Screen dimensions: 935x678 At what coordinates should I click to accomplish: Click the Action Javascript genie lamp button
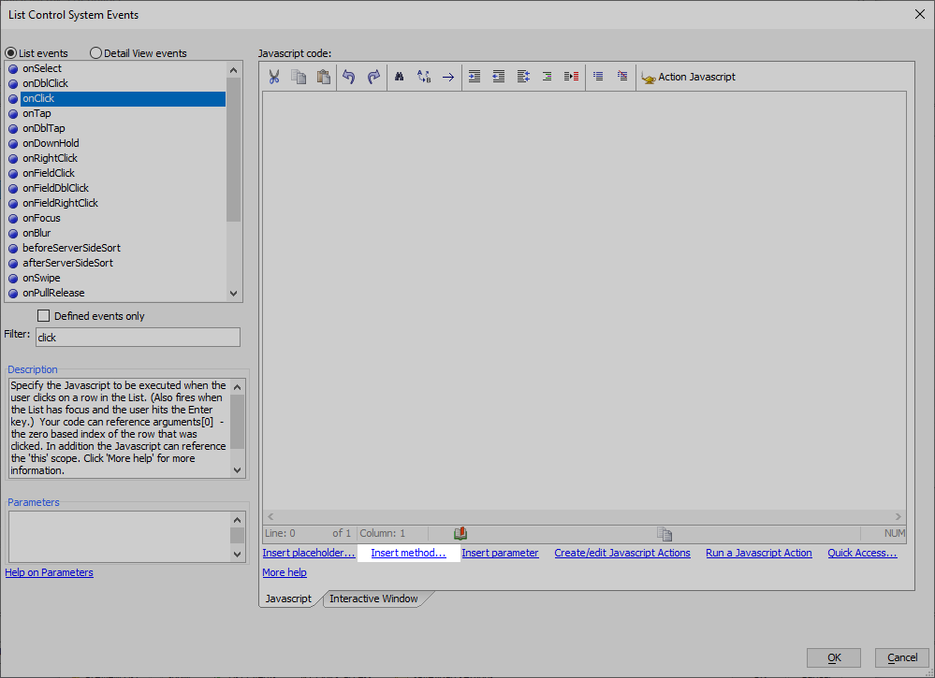pyautogui.click(x=689, y=77)
